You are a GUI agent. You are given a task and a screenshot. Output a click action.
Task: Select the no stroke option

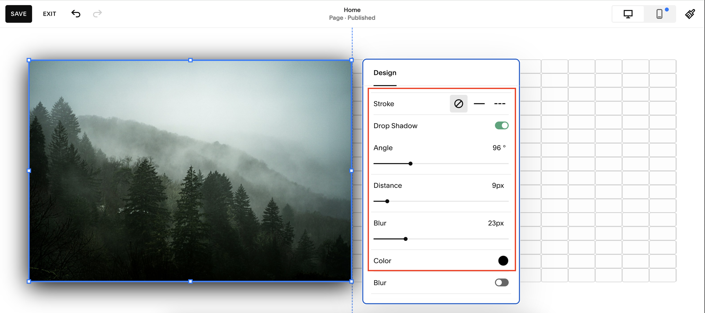[x=459, y=104]
